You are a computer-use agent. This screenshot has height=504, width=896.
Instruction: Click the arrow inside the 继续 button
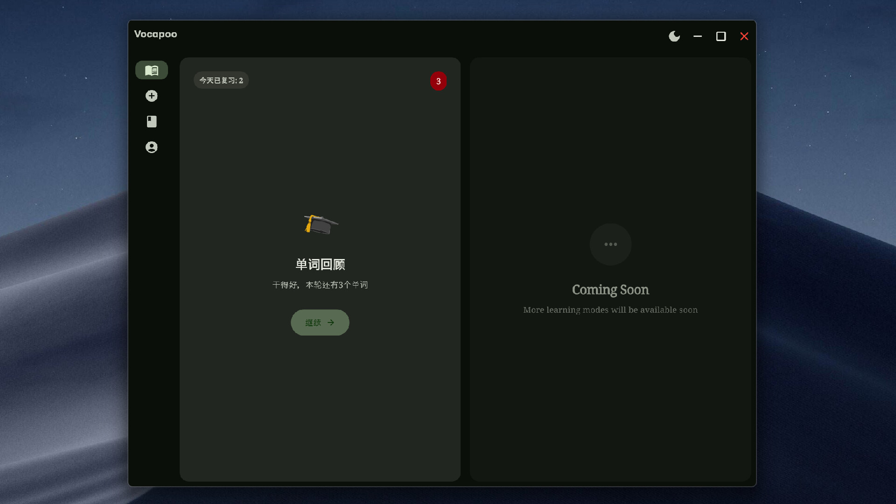[x=331, y=322]
